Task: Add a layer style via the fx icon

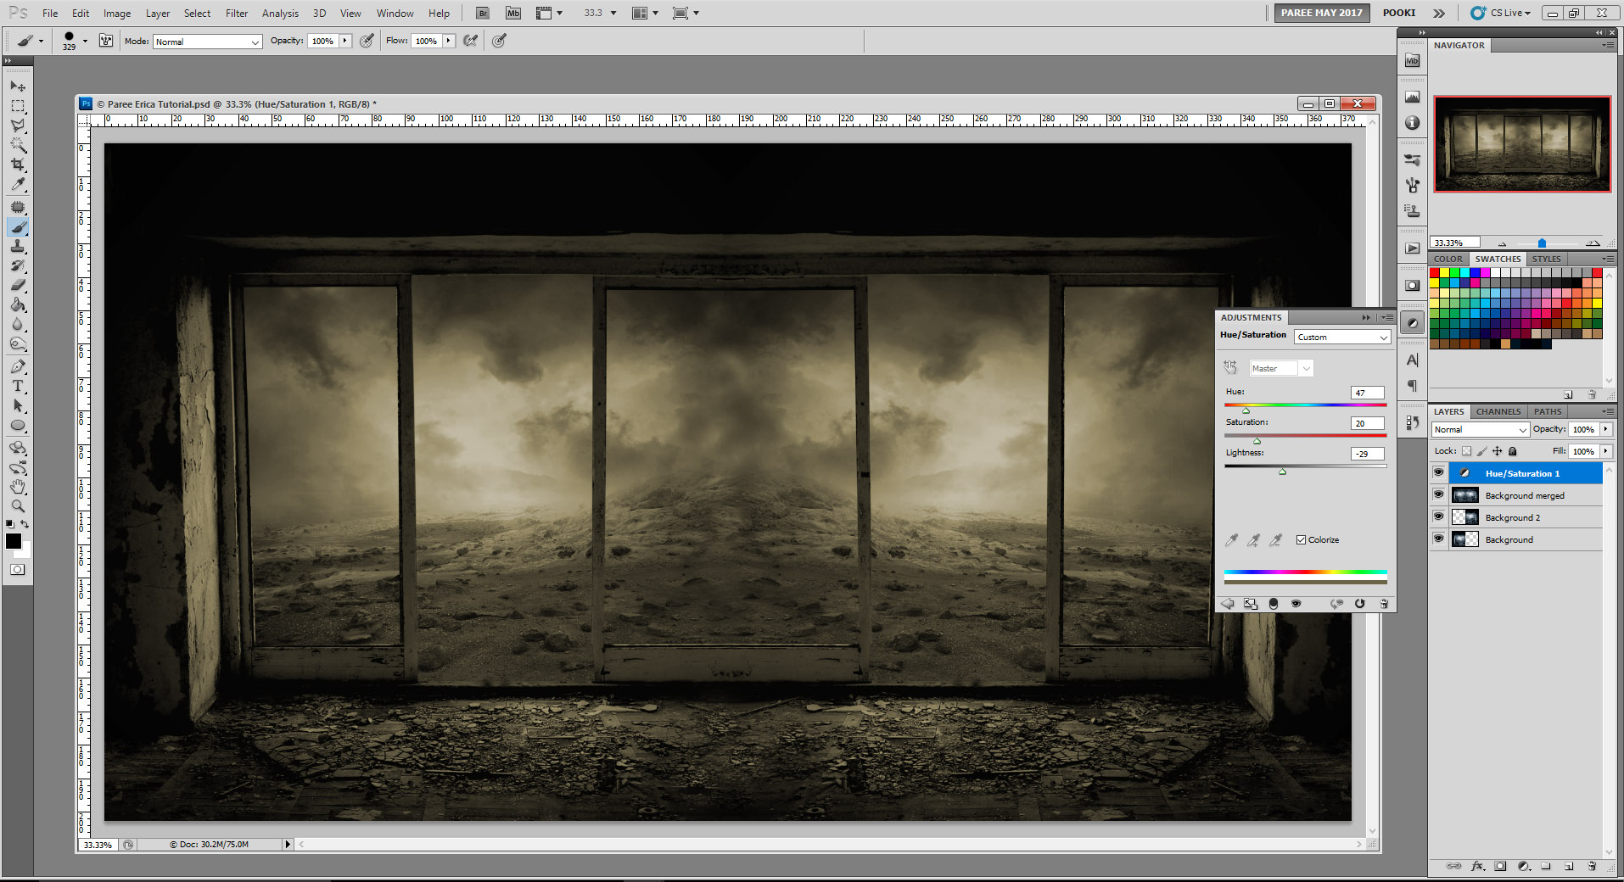Action: (1476, 866)
